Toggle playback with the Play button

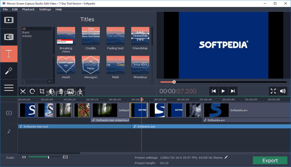click(223, 91)
